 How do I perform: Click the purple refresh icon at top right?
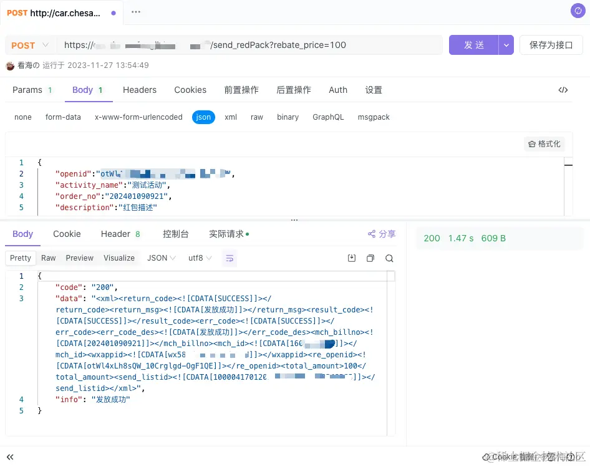578,11
